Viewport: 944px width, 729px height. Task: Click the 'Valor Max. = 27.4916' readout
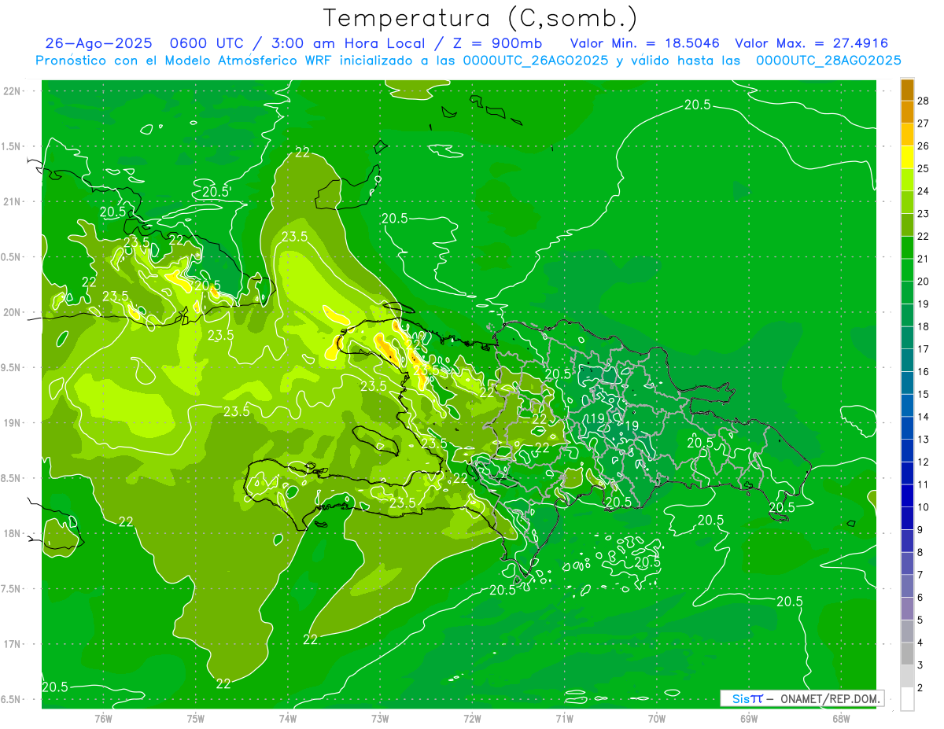[x=812, y=44]
